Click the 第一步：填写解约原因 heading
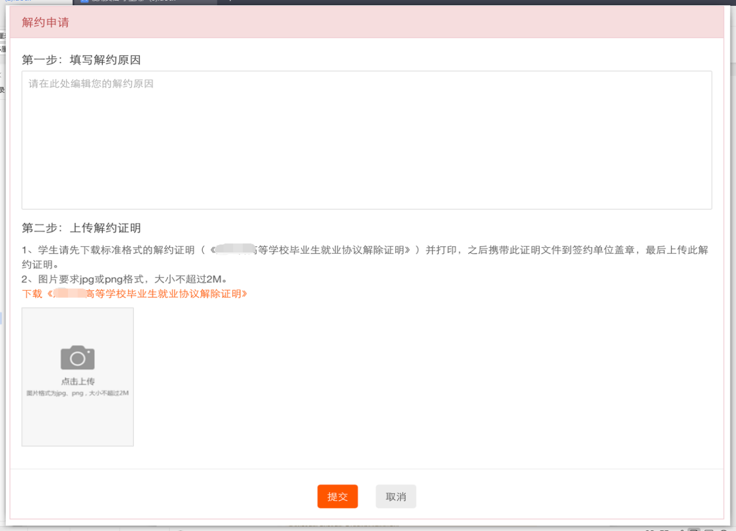Screen dimensions: 736x531 coord(81,60)
